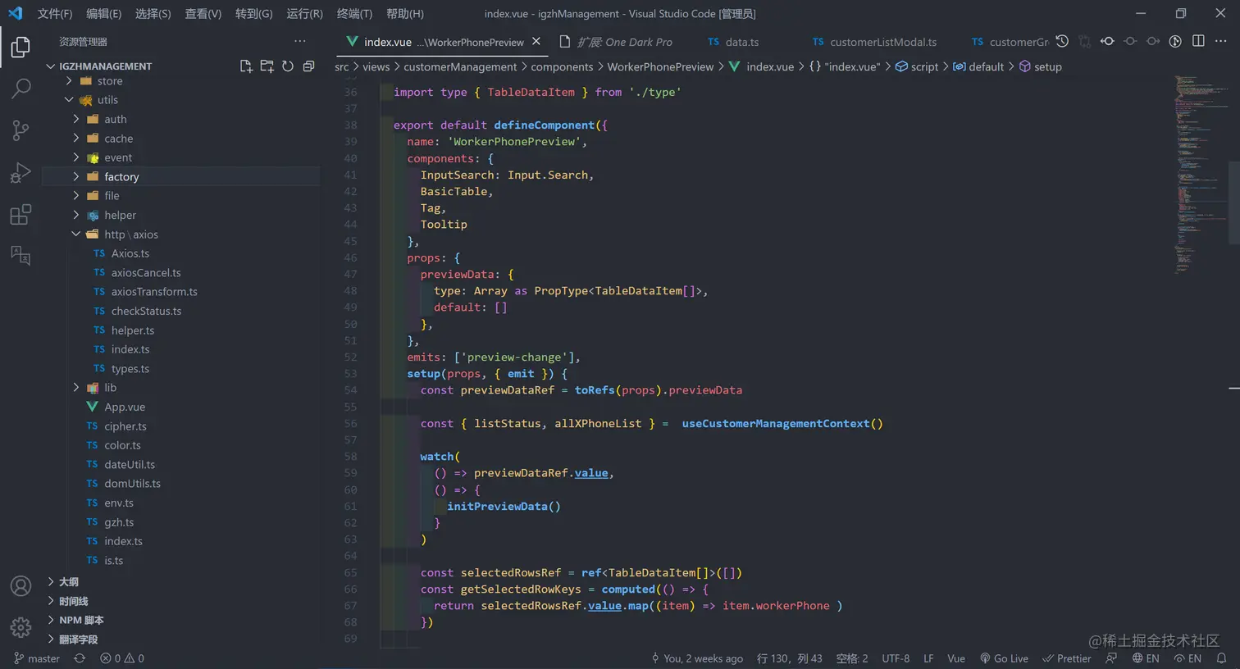The image size is (1240, 669).
Task: Open errors and warnings problems indicator
Action: point(122,658)
